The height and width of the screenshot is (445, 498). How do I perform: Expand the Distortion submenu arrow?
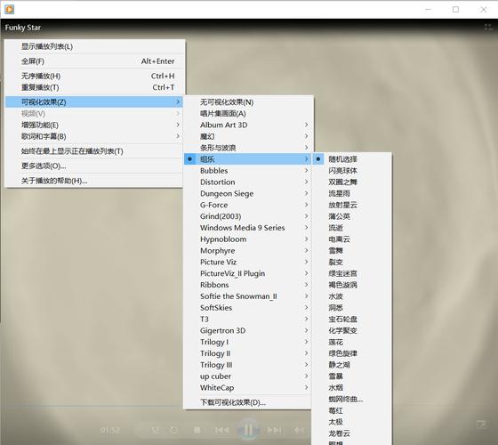(306, 182)
